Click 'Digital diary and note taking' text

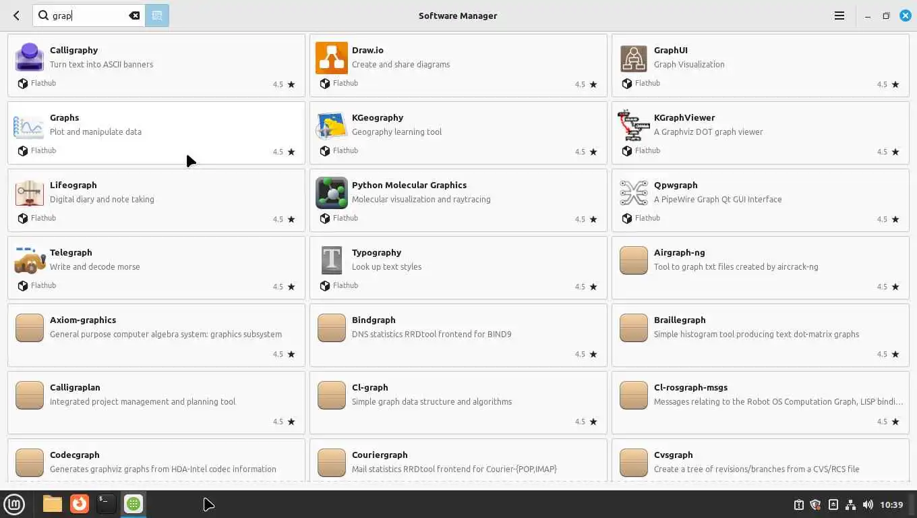tap(102, 200)
